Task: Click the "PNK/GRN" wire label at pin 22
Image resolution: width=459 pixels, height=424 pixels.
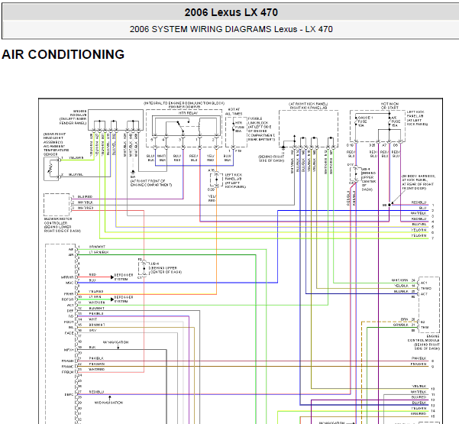Action: (x=96, y=364)
